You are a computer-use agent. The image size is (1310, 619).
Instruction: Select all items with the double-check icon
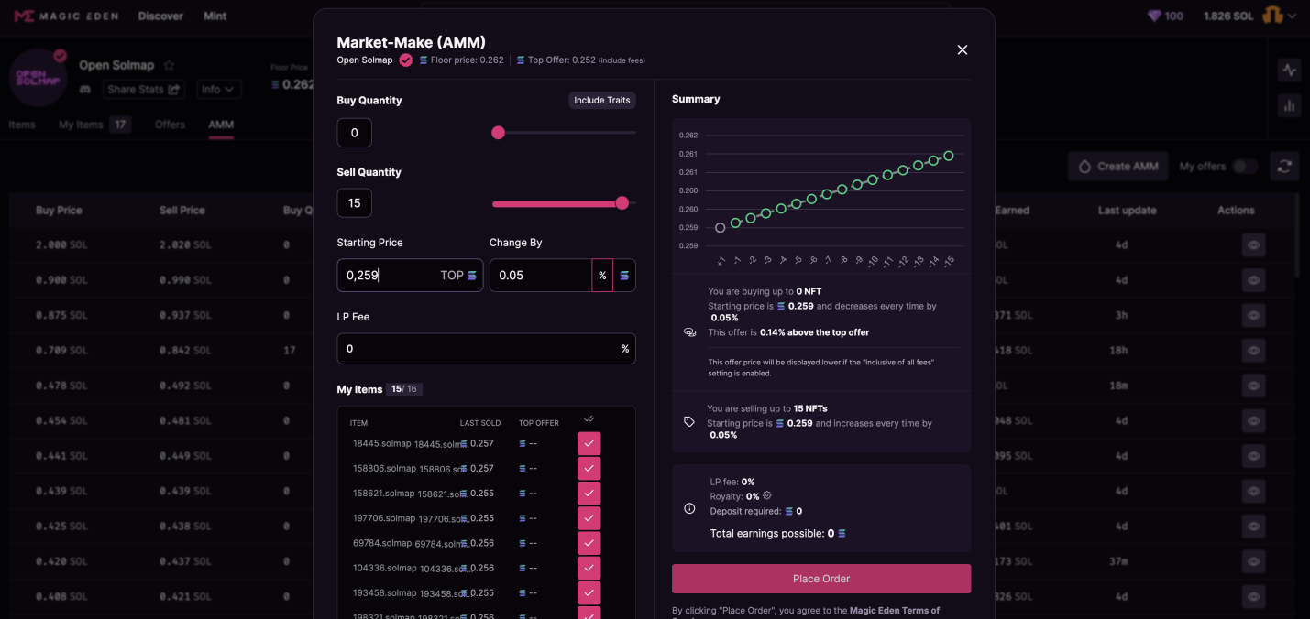(x=589, y=419)
